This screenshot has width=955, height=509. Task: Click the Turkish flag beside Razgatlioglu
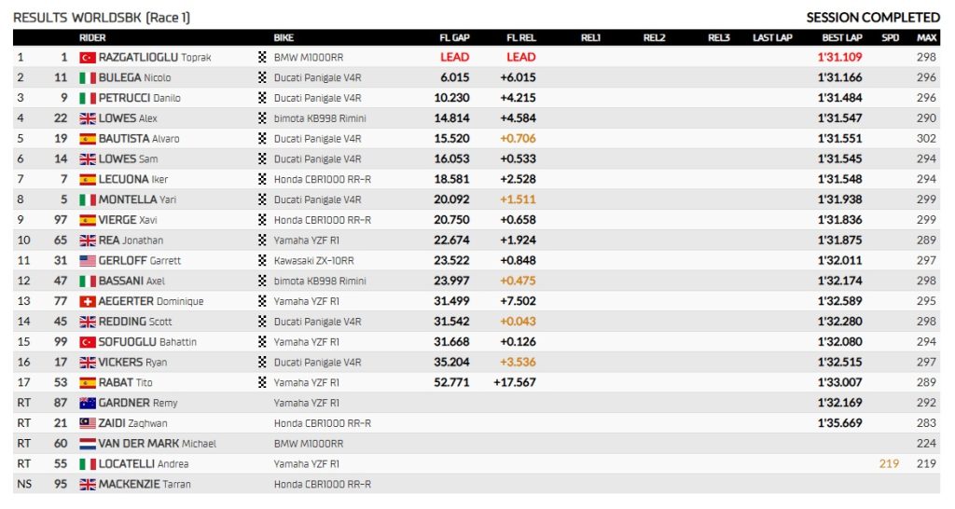tap(88, 58)
